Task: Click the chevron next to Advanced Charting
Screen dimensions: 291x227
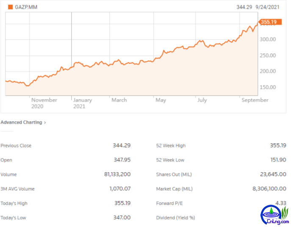Action: [45, 123]
